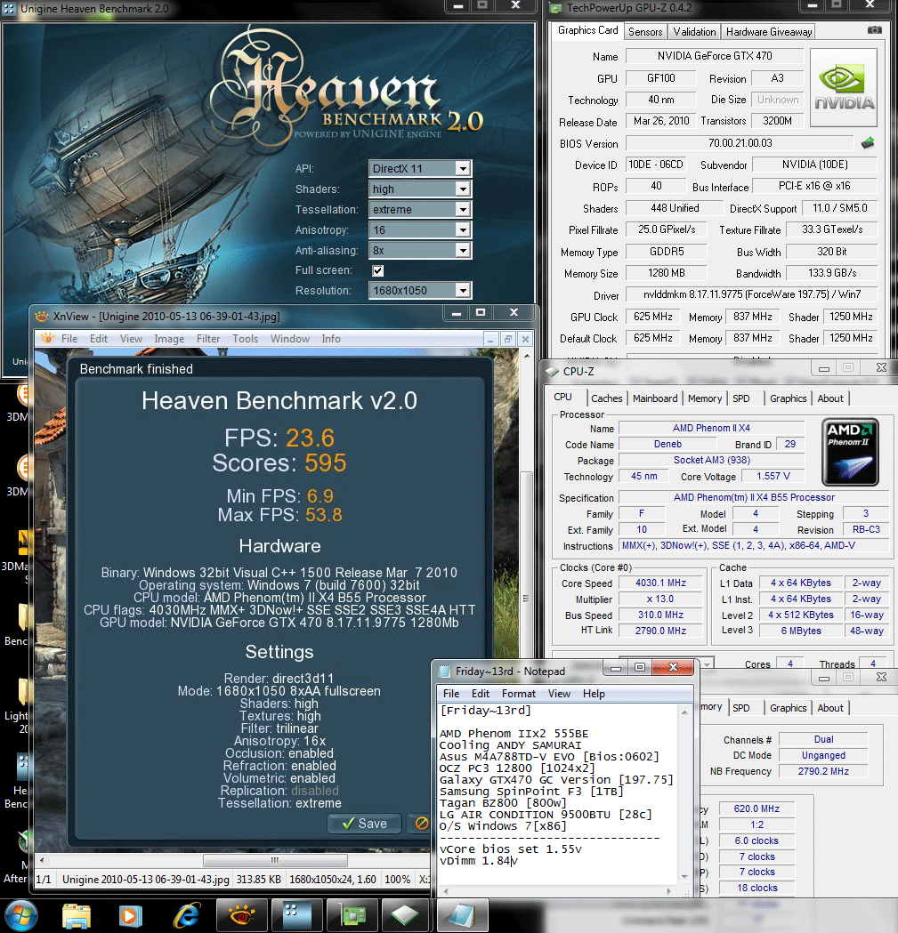Open the SPD tab in upper CPU-Z
Image resolution: width=898 pixels, height=933 pixels.
click(x=740, y=398)
